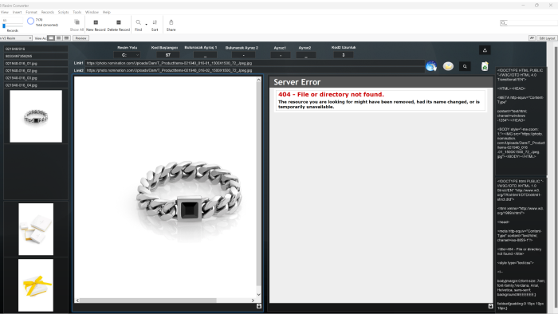
Task: Click the Edit Layout button
Action: coord(547,38)
